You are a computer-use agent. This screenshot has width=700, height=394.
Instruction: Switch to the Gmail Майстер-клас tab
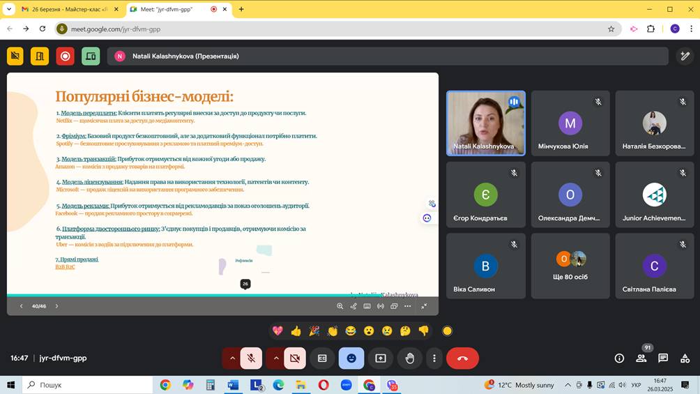coord(64,9)
